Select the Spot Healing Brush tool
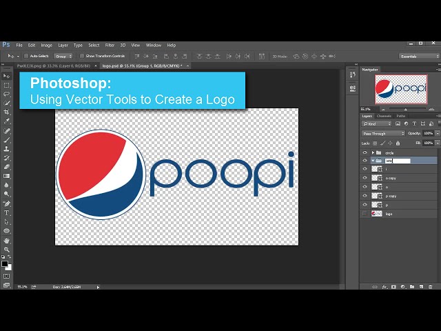The image size is (441, 331). [x=6, y=131]
